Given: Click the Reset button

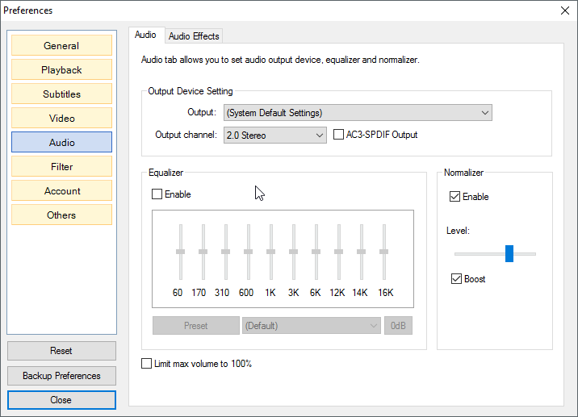Looking at the screenshot, I should tap(61, 351).
